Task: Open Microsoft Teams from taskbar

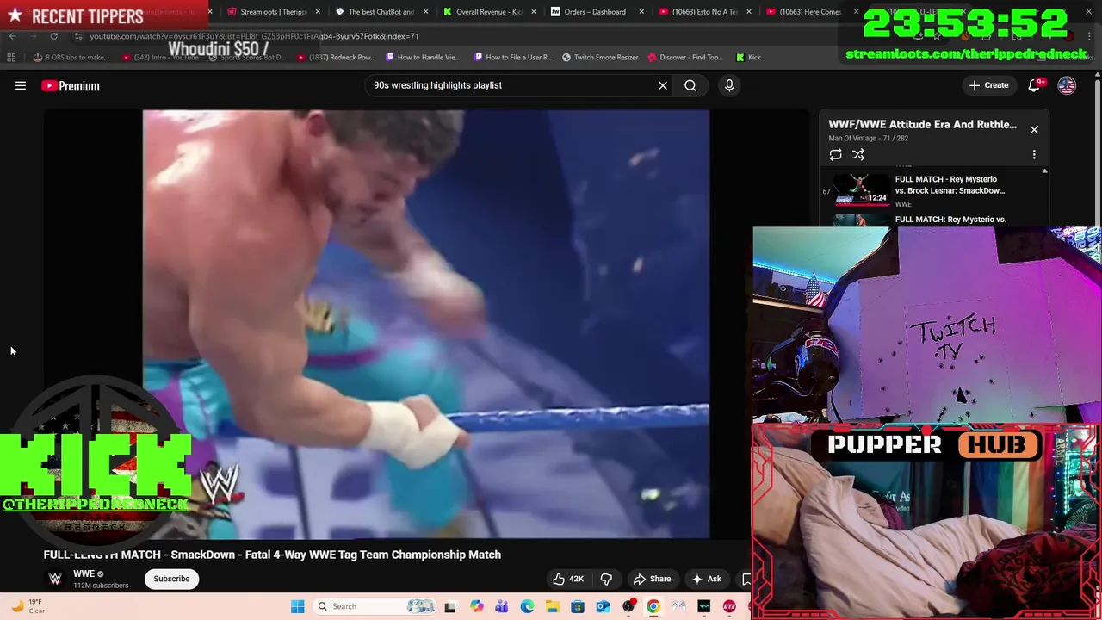Action: tap(501, 606)
